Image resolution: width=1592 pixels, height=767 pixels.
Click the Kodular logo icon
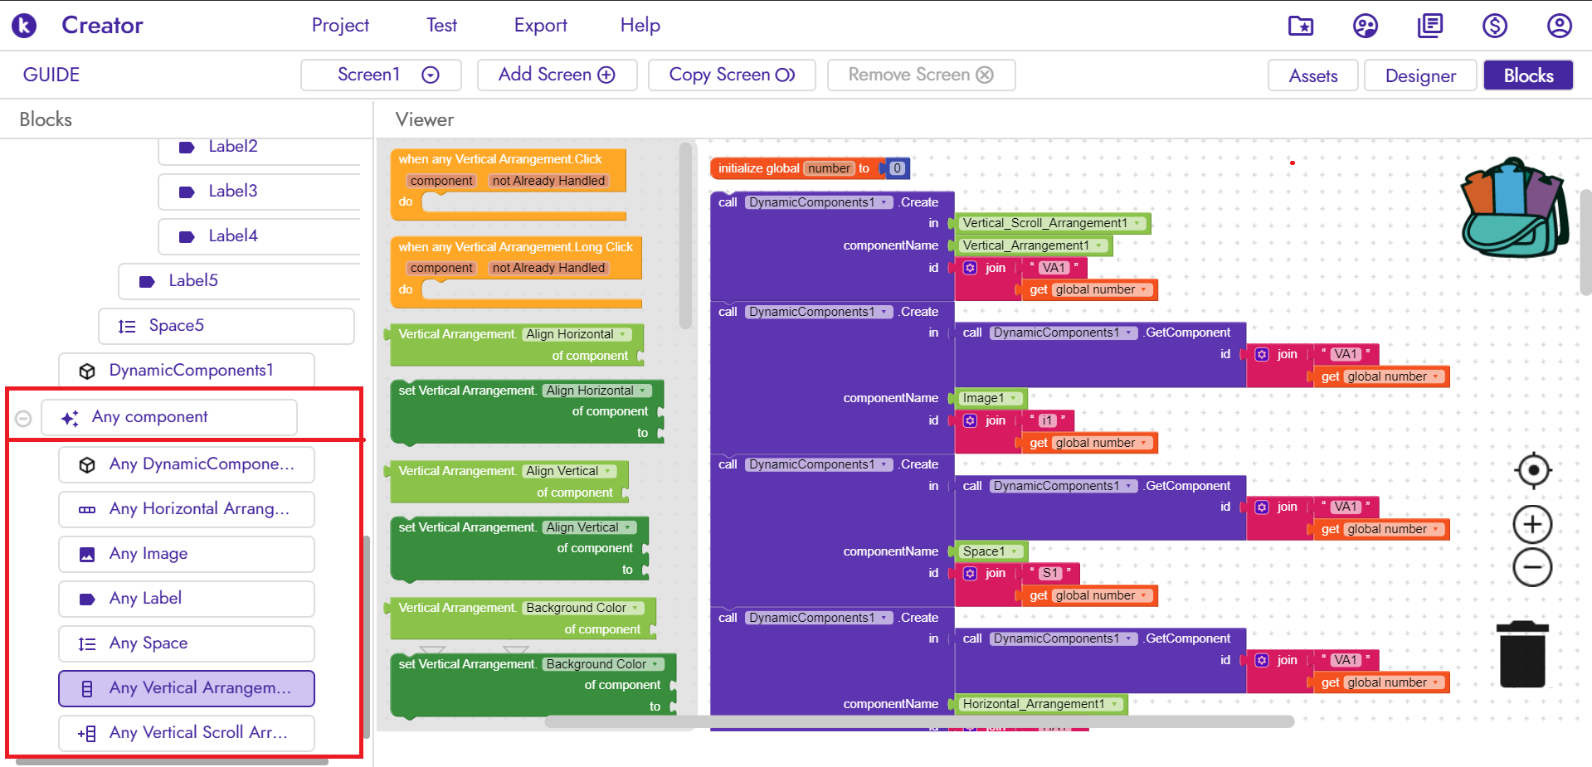pyautogui.click(x=24, y=26)
